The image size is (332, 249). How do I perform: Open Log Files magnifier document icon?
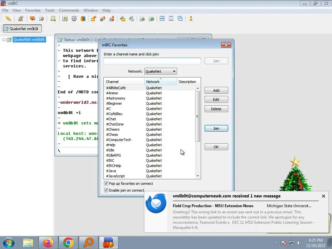pos(132,18)
